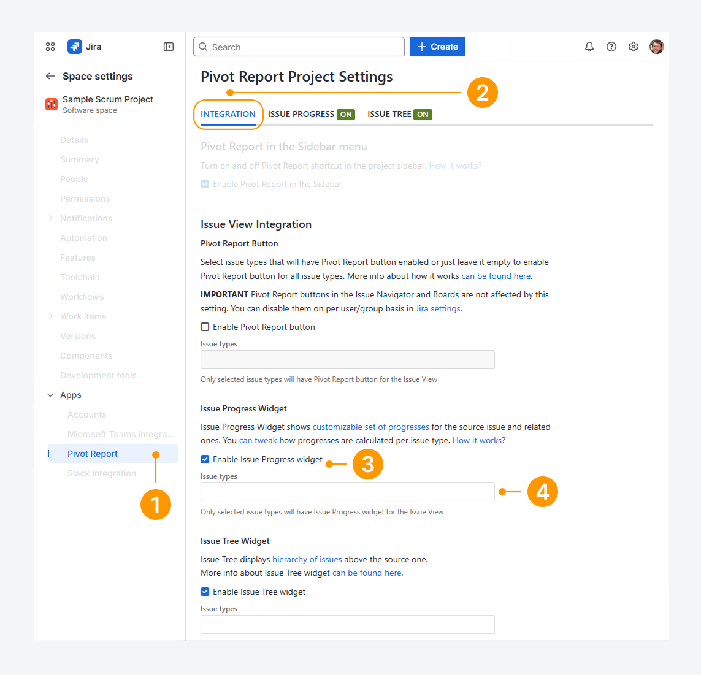Open Development tools settings page

[x=98, y=375]
